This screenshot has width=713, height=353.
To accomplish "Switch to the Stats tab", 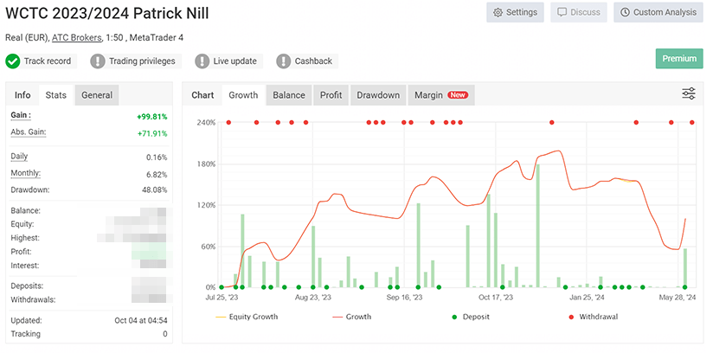I will point(55,95).
